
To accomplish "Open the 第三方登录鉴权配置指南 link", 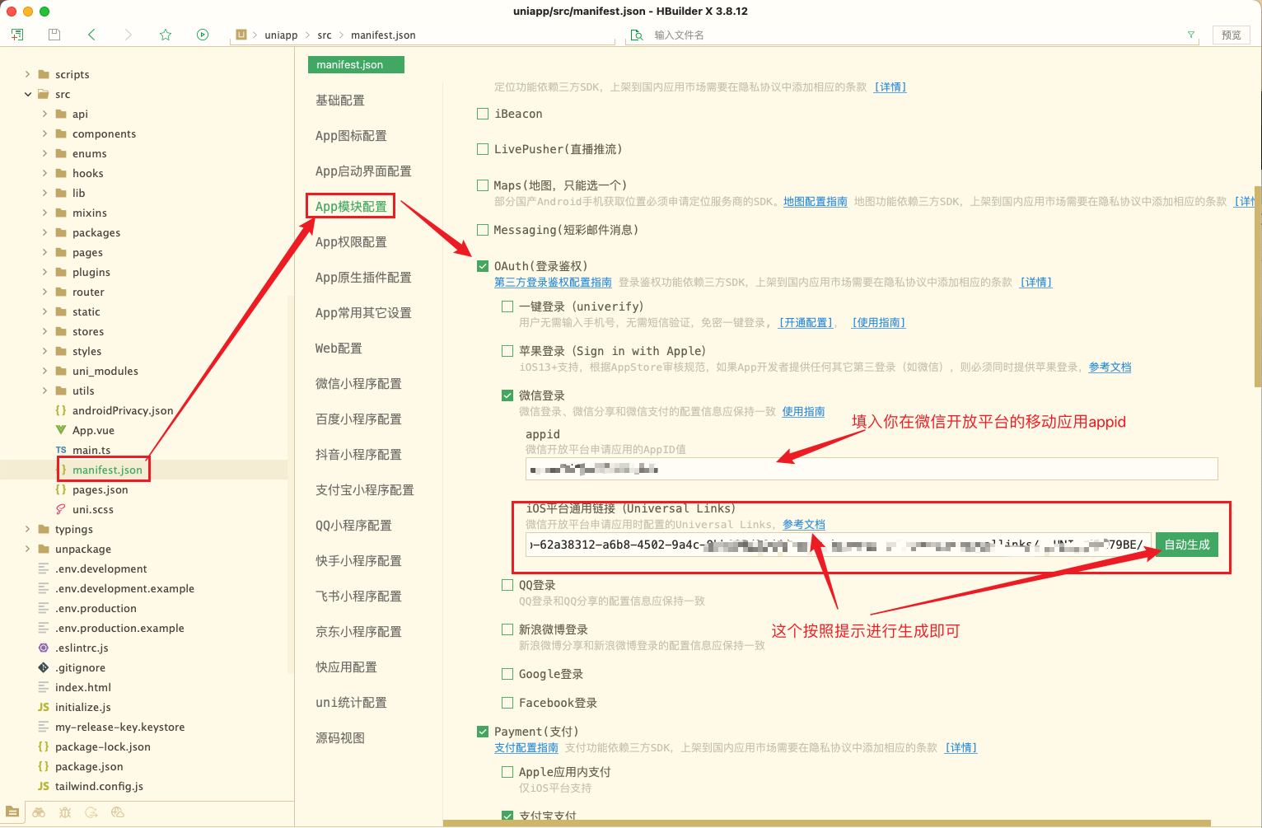I will click(553, 282).
